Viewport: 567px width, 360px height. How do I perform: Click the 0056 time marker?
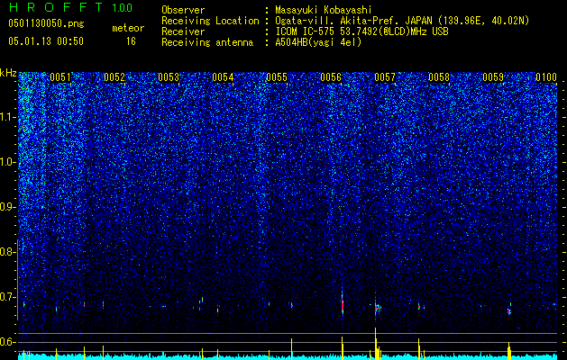coord(331,77)
